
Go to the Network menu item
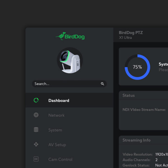pyautogui.click(x=56, y=115)
